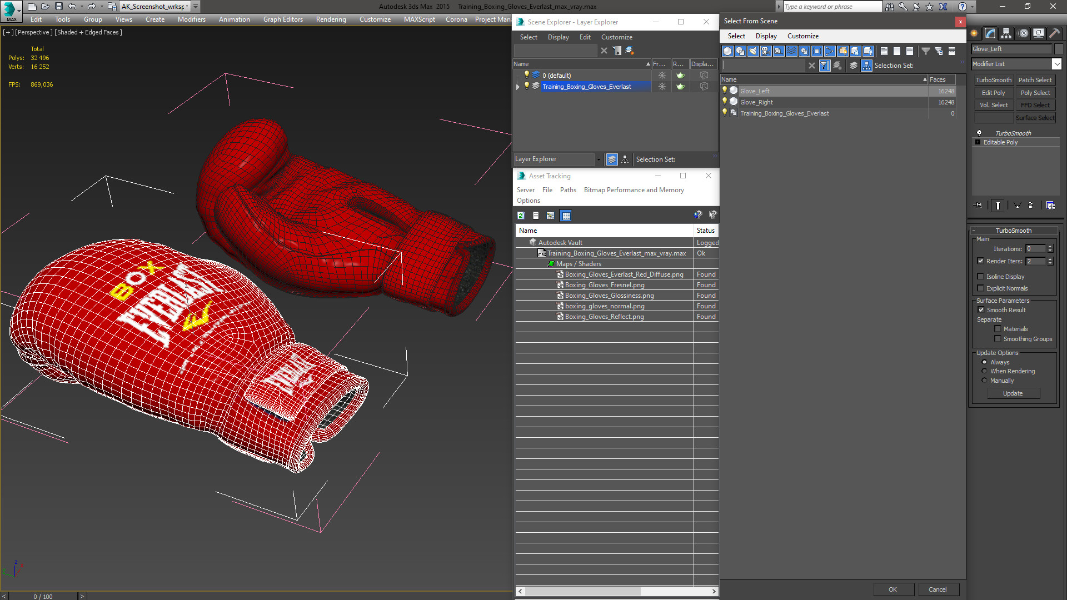
Task: Select the Manually update option
Action: (984, 381)
